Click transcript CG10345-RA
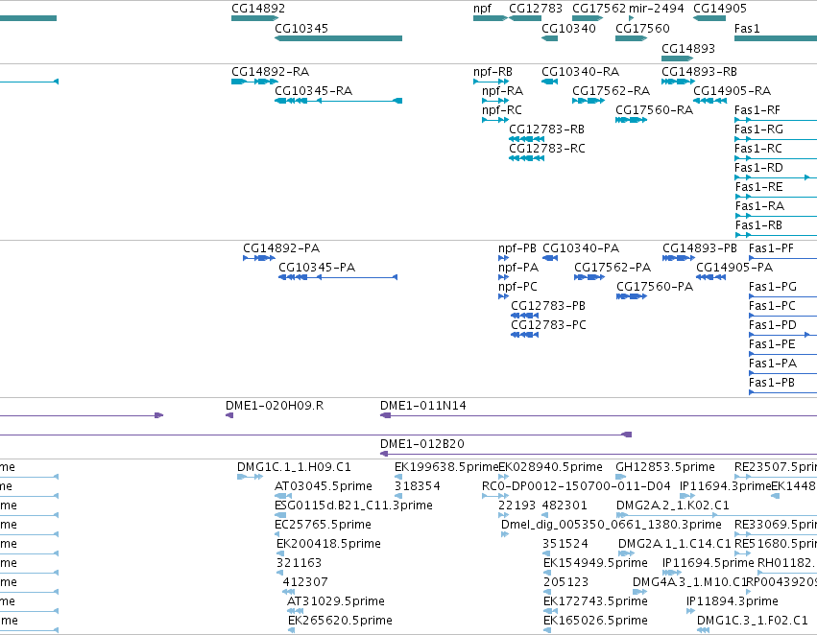817x635 pixels. click(313, 91)
